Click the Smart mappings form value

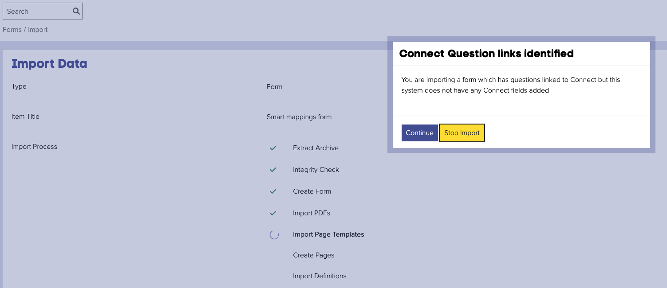point(299,117)
